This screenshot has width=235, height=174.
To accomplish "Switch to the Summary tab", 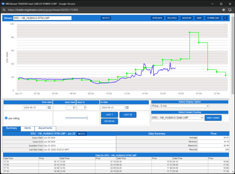I will click(11, 129).
